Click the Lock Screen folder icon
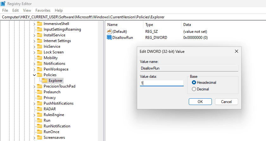Screen dimensions: 266x141 40,52
